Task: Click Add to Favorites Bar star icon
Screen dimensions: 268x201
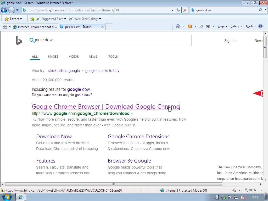Action: click(x=32, y=19)
